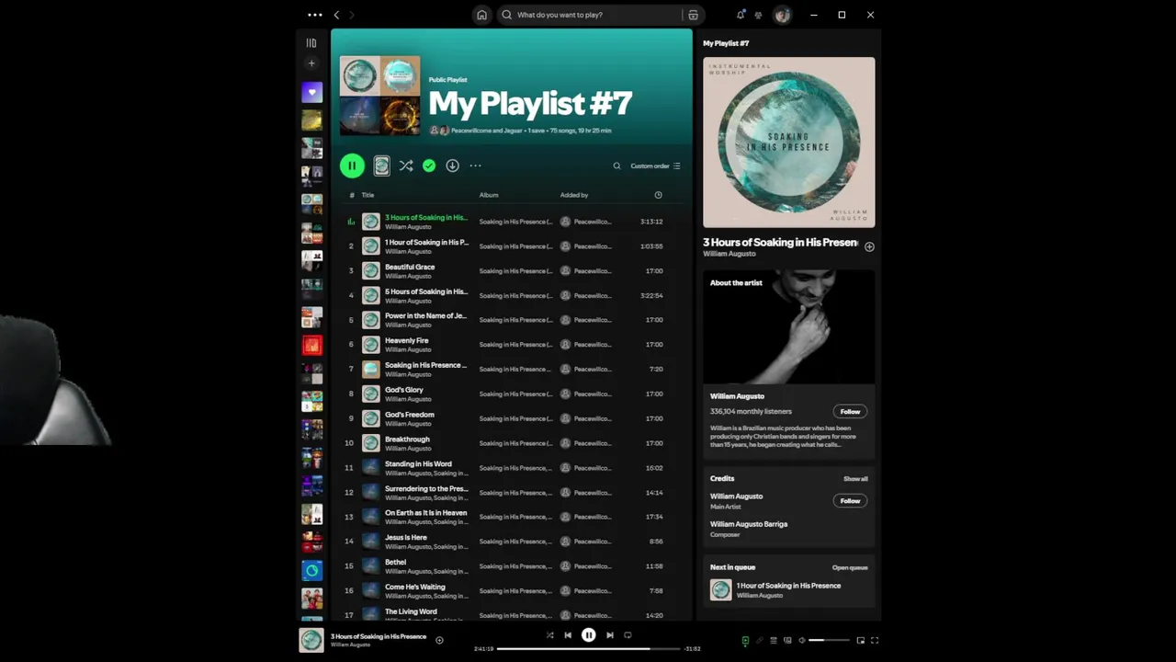Open Liked Songs purple heart in sidebar
Screen dimensions: 1176x662
click(311, 92)
